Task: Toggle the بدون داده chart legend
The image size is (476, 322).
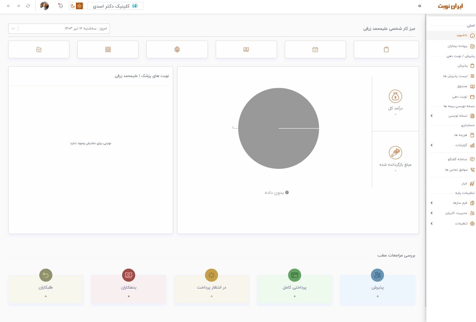Action: pyautogui.click(x=277, y=193)
